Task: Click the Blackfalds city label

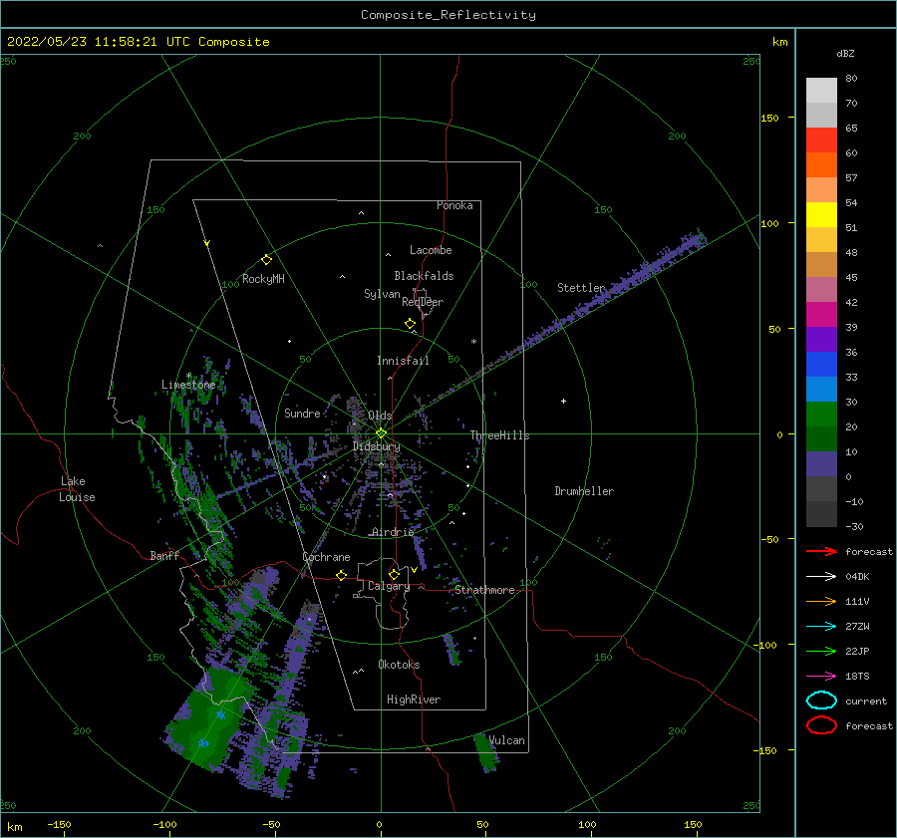Action: click(x=424, y=276)
